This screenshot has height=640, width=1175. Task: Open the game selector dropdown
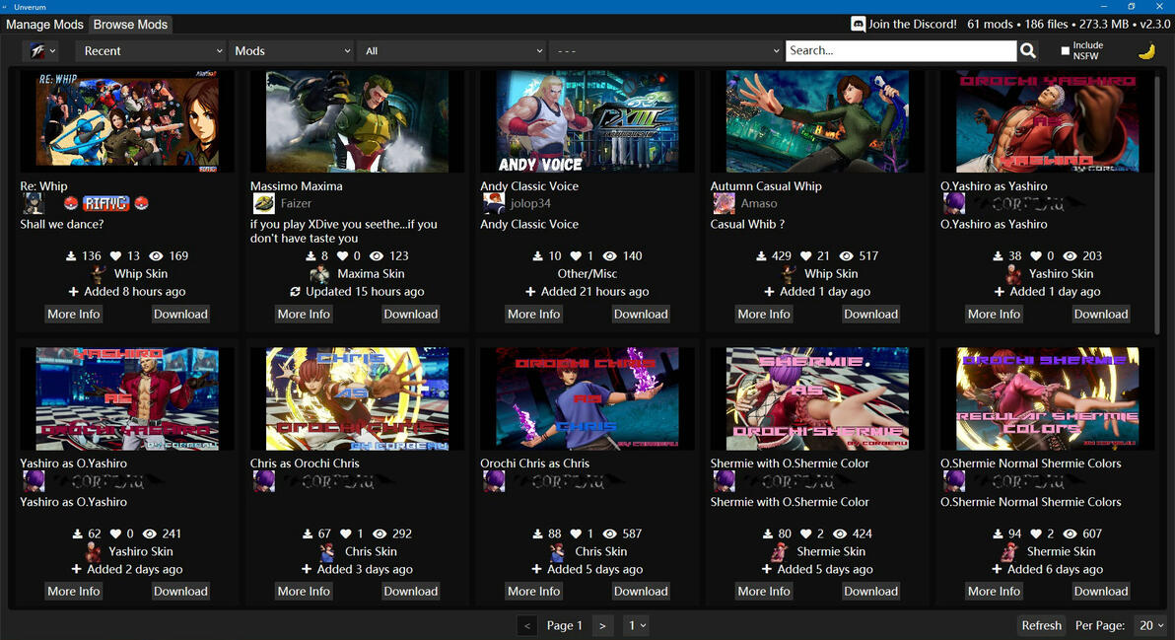click(x=42, y=51)
